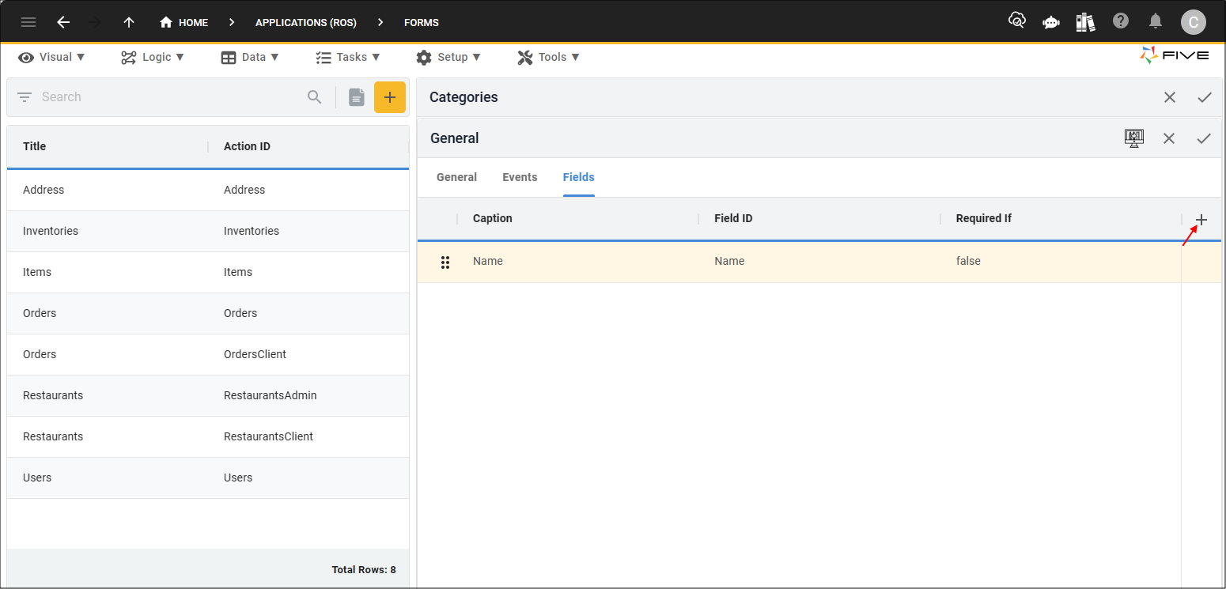Screen dimensions: 1226x589
Task: Select the Address form row
Action: coord(208,190)
